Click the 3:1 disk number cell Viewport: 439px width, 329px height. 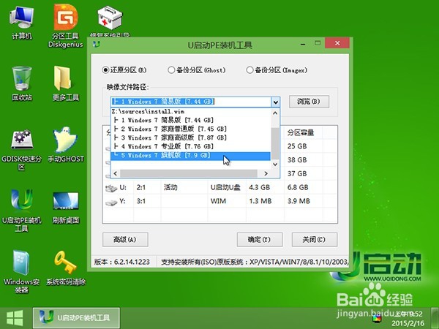click(141, 201)
